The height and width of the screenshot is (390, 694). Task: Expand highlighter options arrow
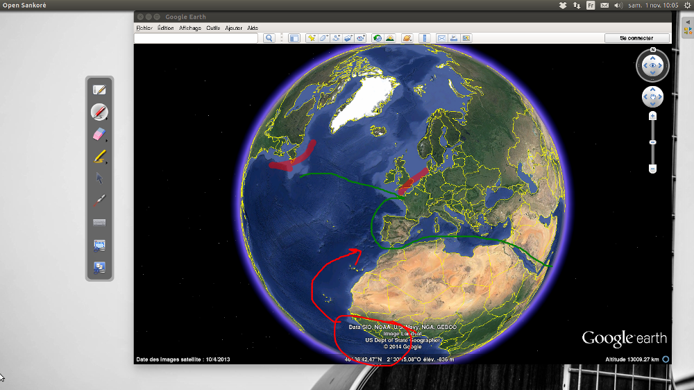[x=107, y=163]
